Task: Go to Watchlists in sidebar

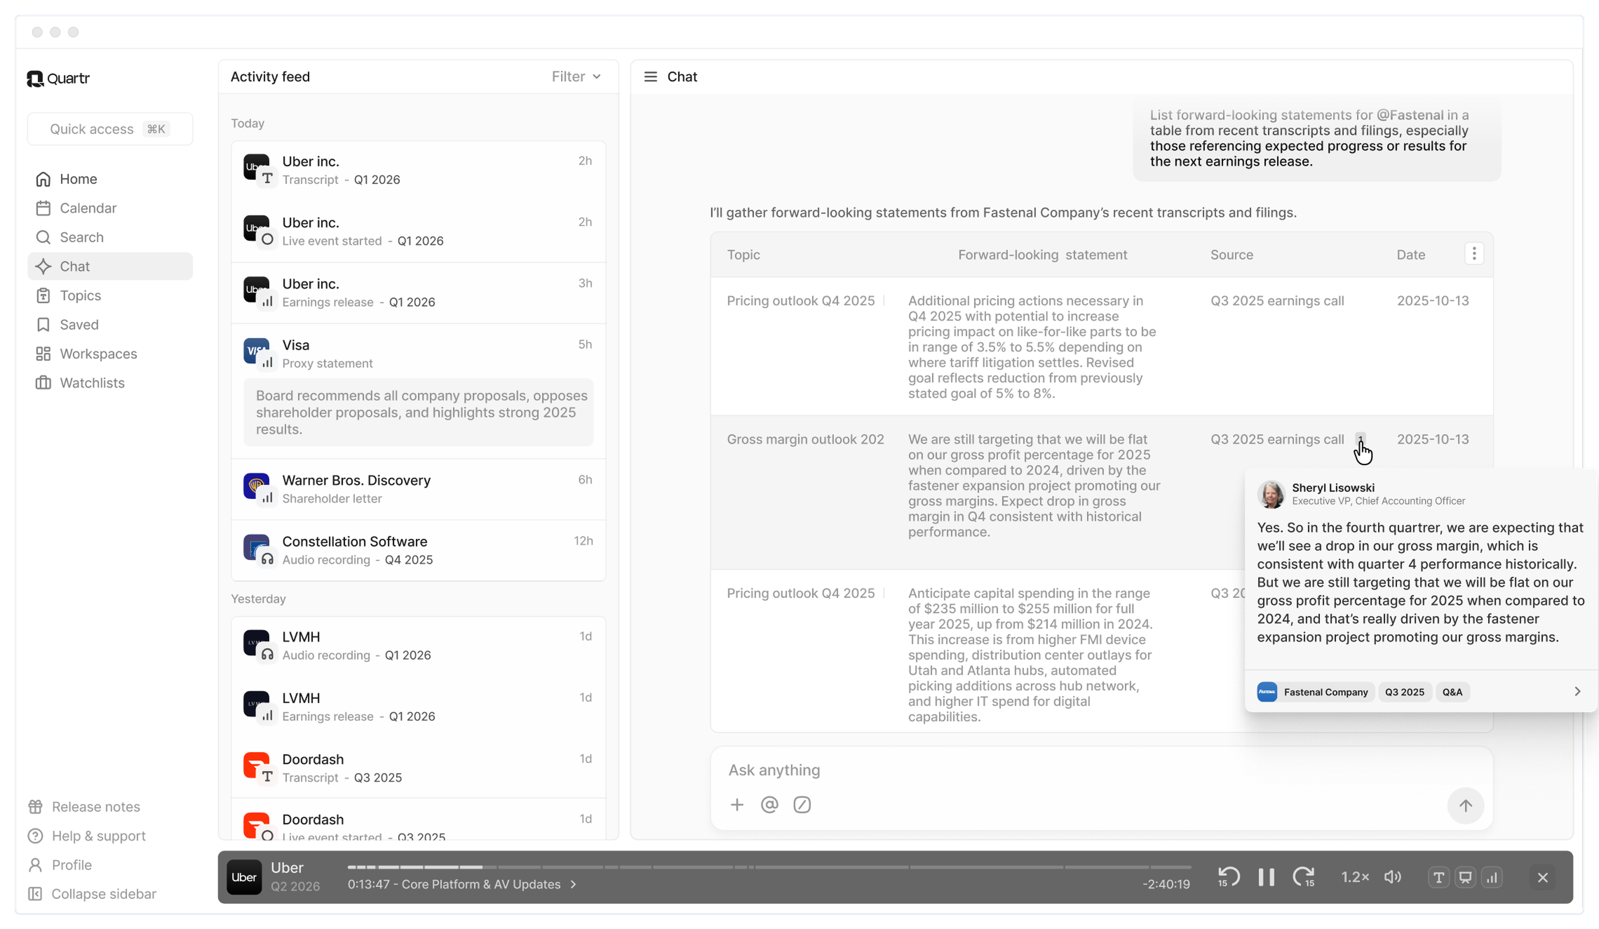Action: [x=92, y=383]
